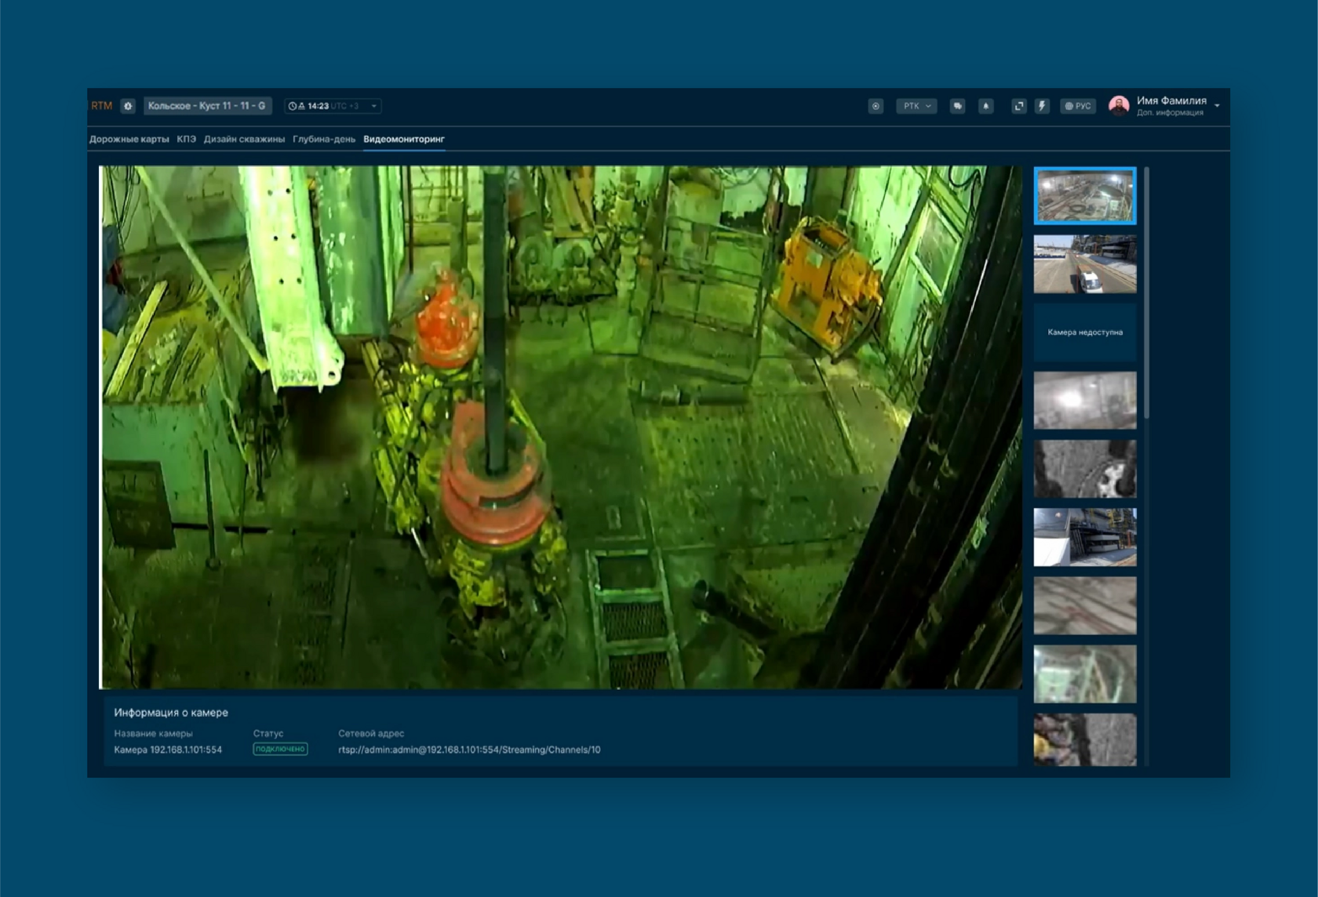Click the camera list scrollbar
Viewport: 1318px width, 897px height.
(1146, 292)
